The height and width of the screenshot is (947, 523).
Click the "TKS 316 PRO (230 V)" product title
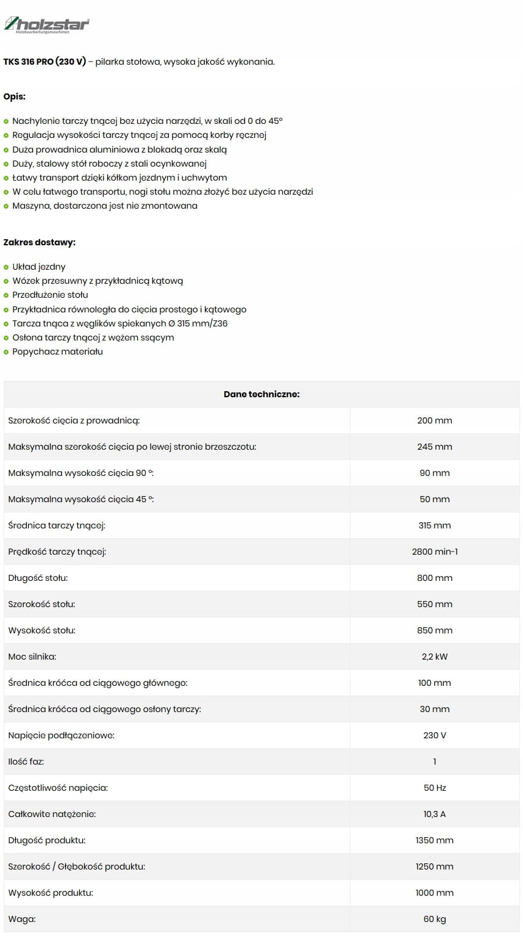tap(44, 62)
